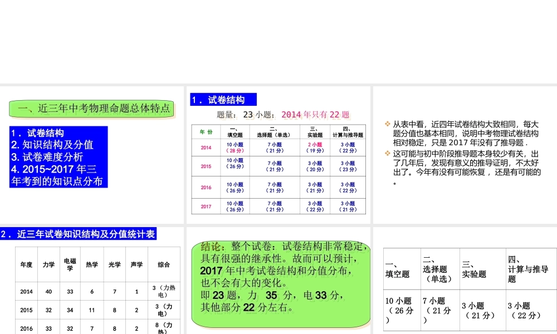557x334 pixels.
Task: Click the list line '2. 知识结构及分值'
Action: click(52, 145)
